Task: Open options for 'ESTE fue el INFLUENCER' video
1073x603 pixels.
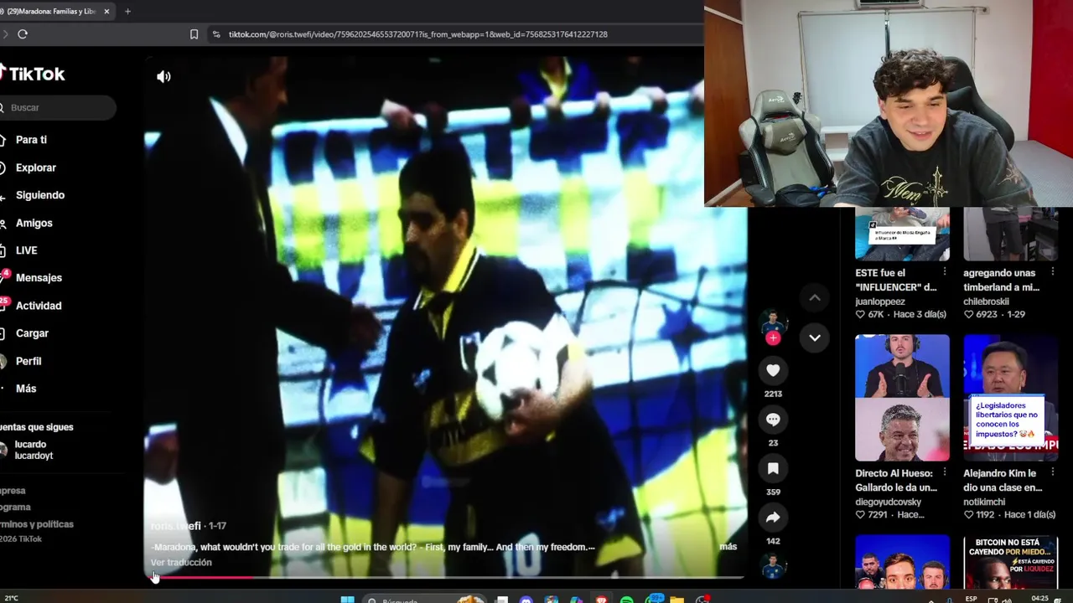Action: click(x=945, y=272)
